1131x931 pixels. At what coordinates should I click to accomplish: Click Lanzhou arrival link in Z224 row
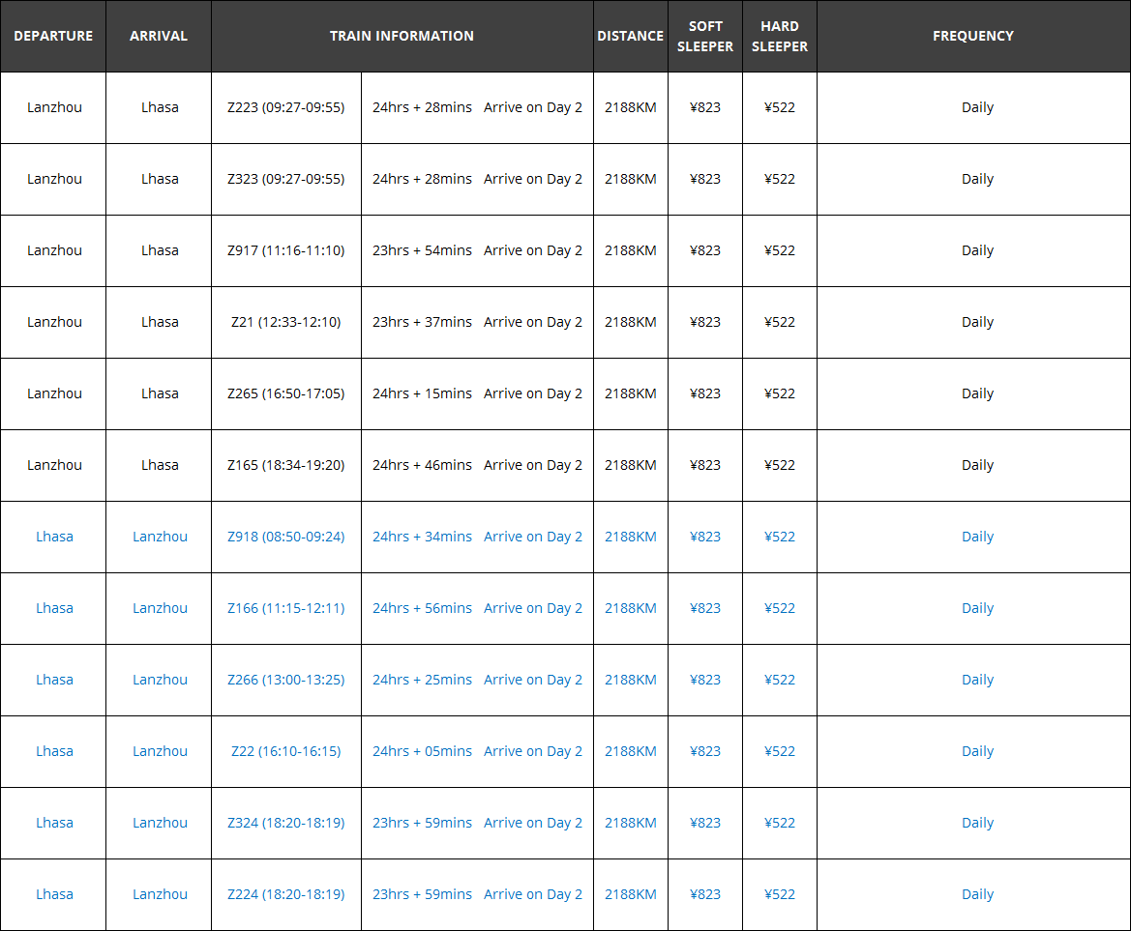(x=161, y=894)
